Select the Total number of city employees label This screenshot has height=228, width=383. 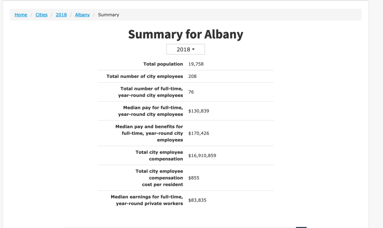[145, 76]
